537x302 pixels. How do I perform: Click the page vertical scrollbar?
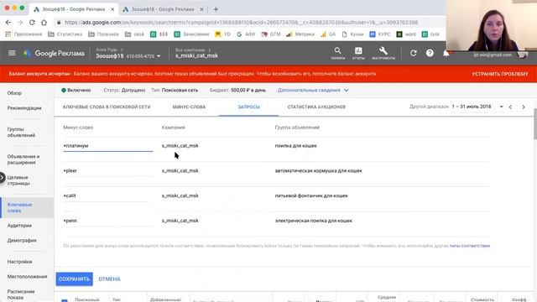(x=535, y=125)
